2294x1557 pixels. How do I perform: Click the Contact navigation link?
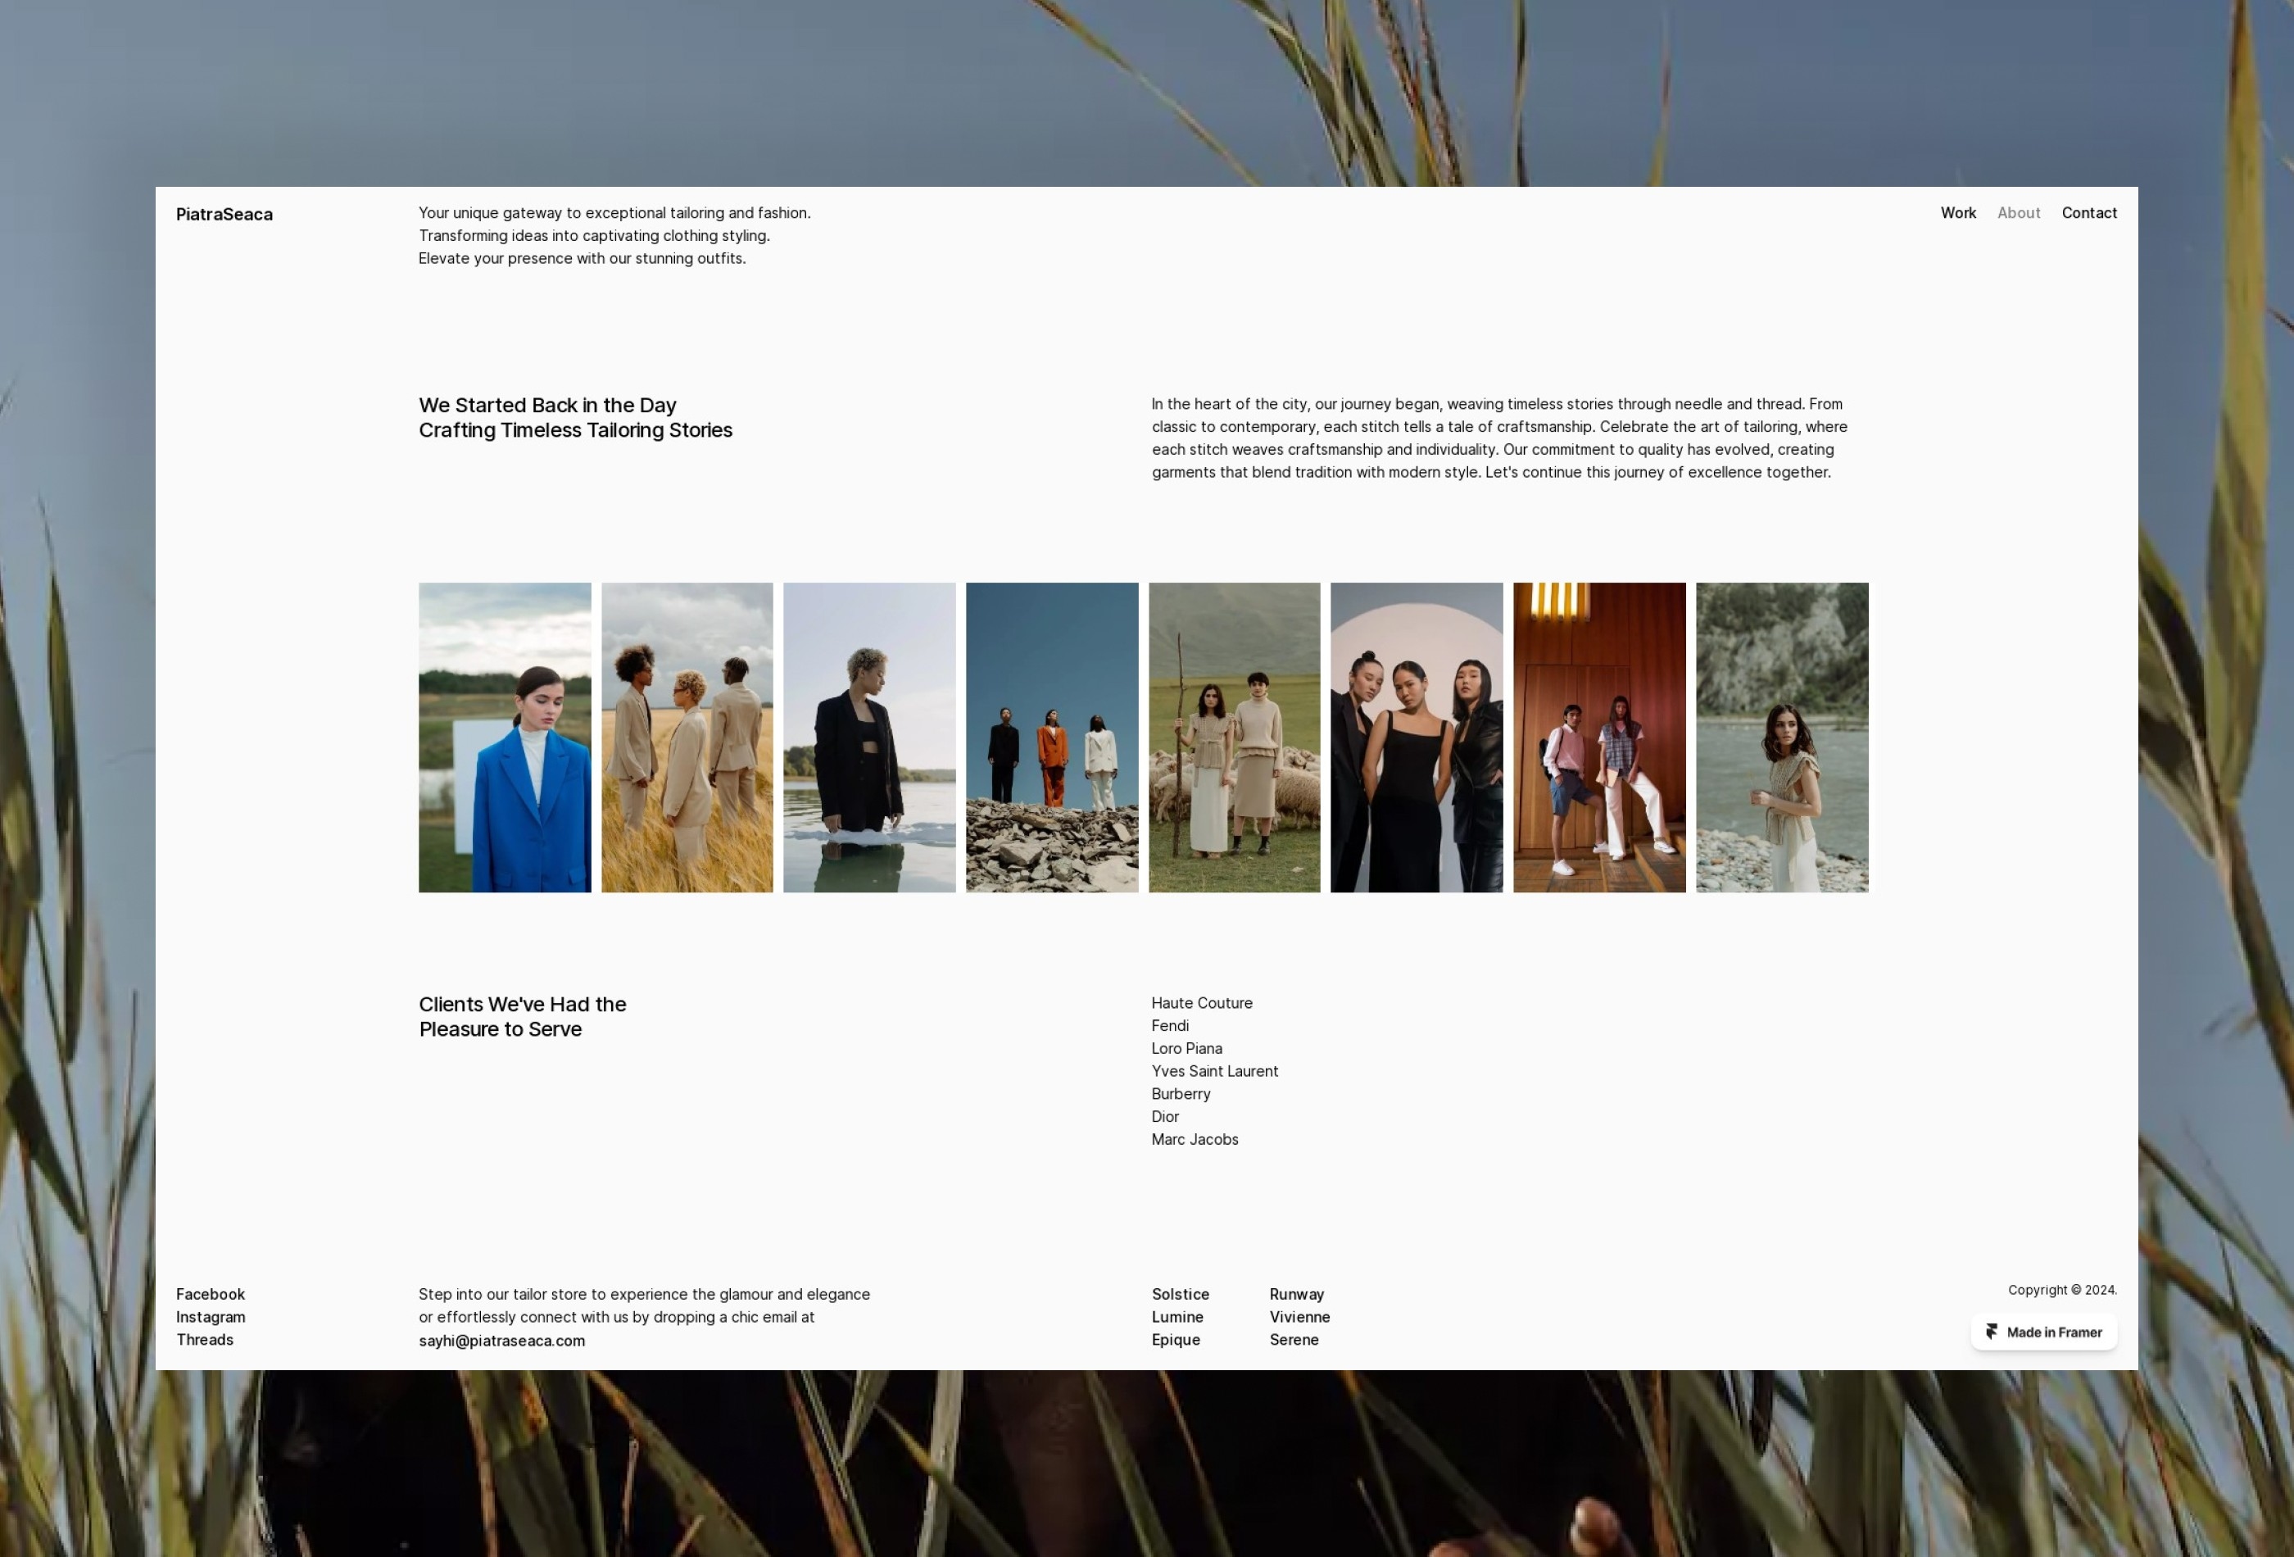2089,212
